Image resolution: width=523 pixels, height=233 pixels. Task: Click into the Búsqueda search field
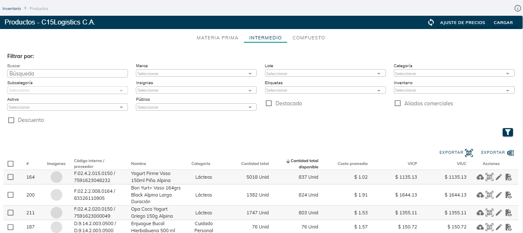pyautogui.click(x=67, y=73)
